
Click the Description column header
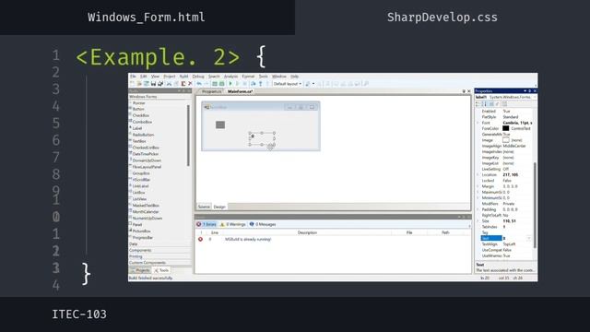(x=307, y=232)
